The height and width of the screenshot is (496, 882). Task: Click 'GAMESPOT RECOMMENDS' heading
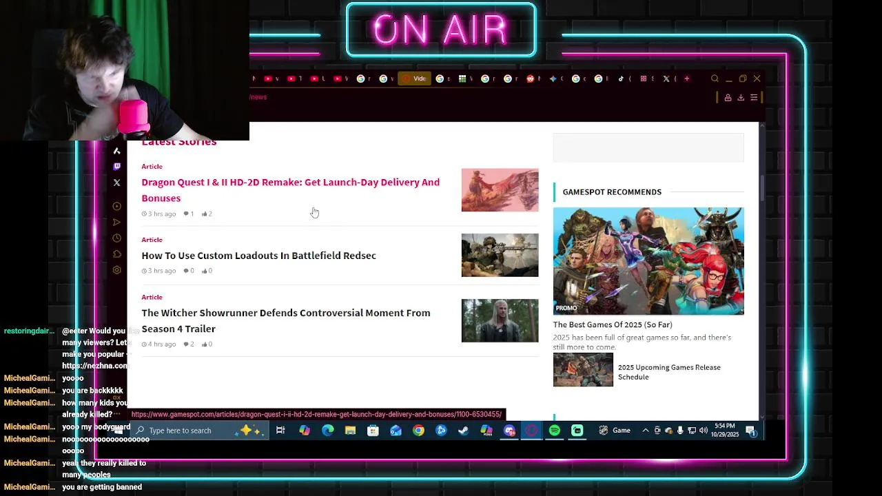(x=612, y=192)
